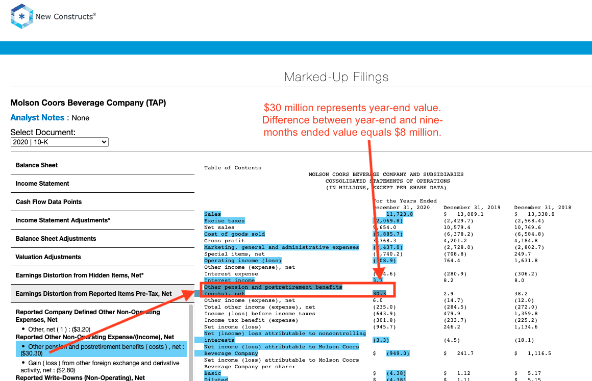
Task: Click highlighted Cost of goods sold line item
Action: [234, 234]
